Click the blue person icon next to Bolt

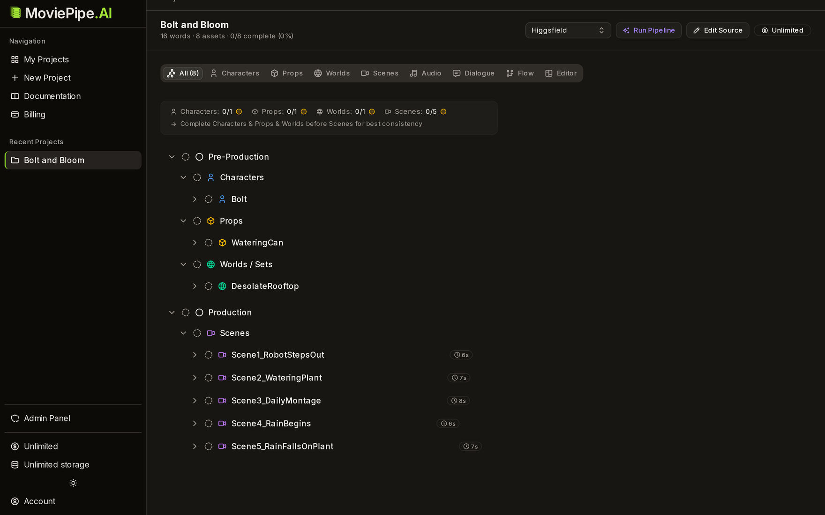(x=222, y=199)
